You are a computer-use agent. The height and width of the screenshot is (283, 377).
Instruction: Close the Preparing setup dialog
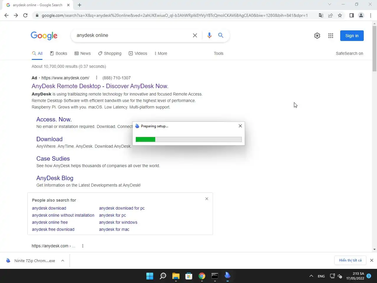[x=240, y=126]
